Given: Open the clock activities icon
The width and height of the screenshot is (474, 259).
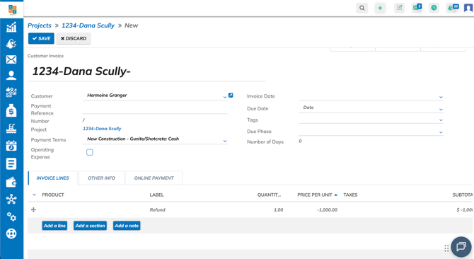Looking at the screenshot, I should pos(434,8).
